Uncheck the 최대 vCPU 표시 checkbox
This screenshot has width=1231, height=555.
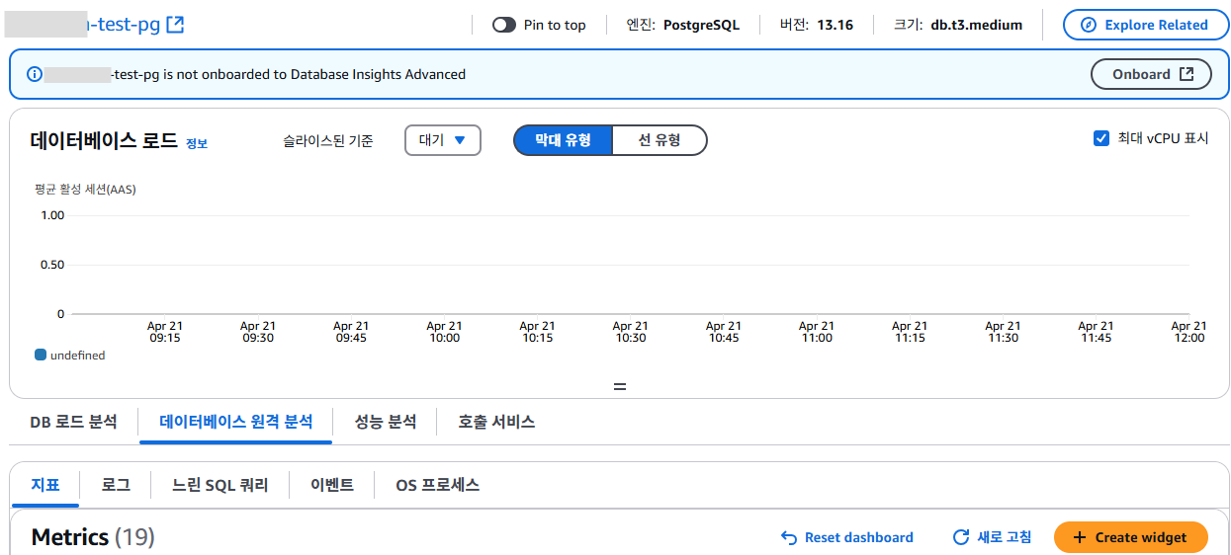1100,138
